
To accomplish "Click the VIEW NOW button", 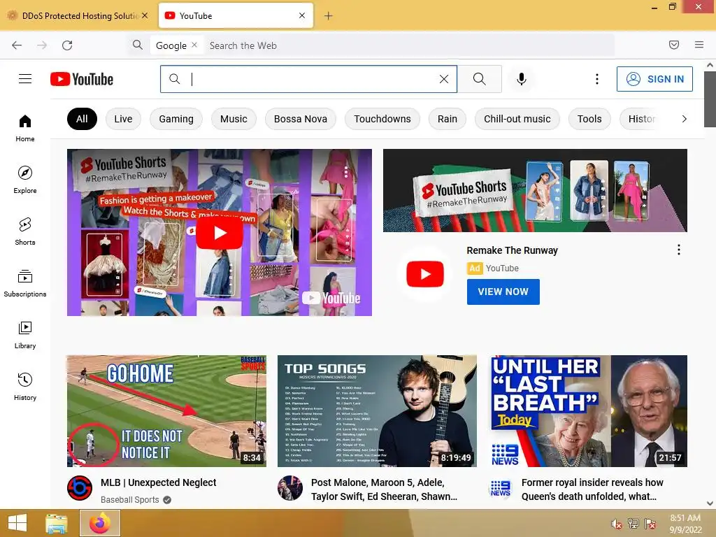I will (x=503, y=292).
